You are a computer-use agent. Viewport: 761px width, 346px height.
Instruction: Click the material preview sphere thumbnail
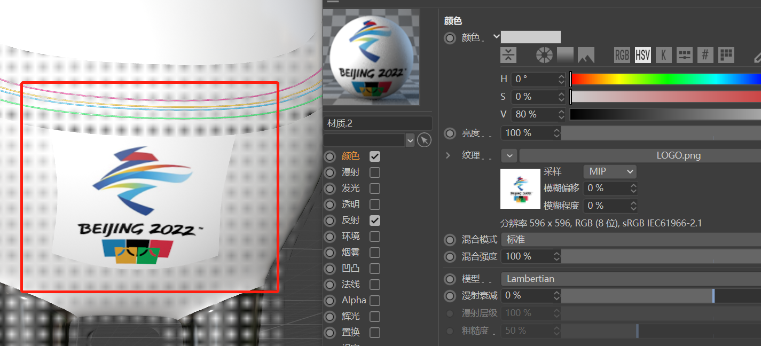pos(372,57)
